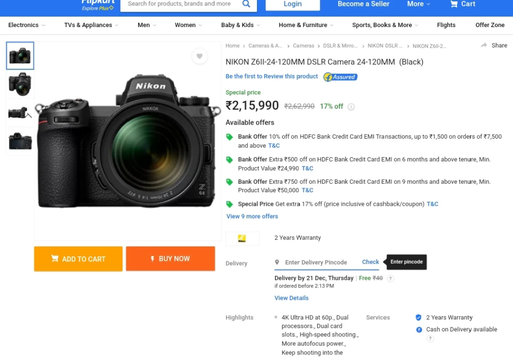Click Cash on Delivery help icon
The image size is (513, 358).
pos(430,338)
